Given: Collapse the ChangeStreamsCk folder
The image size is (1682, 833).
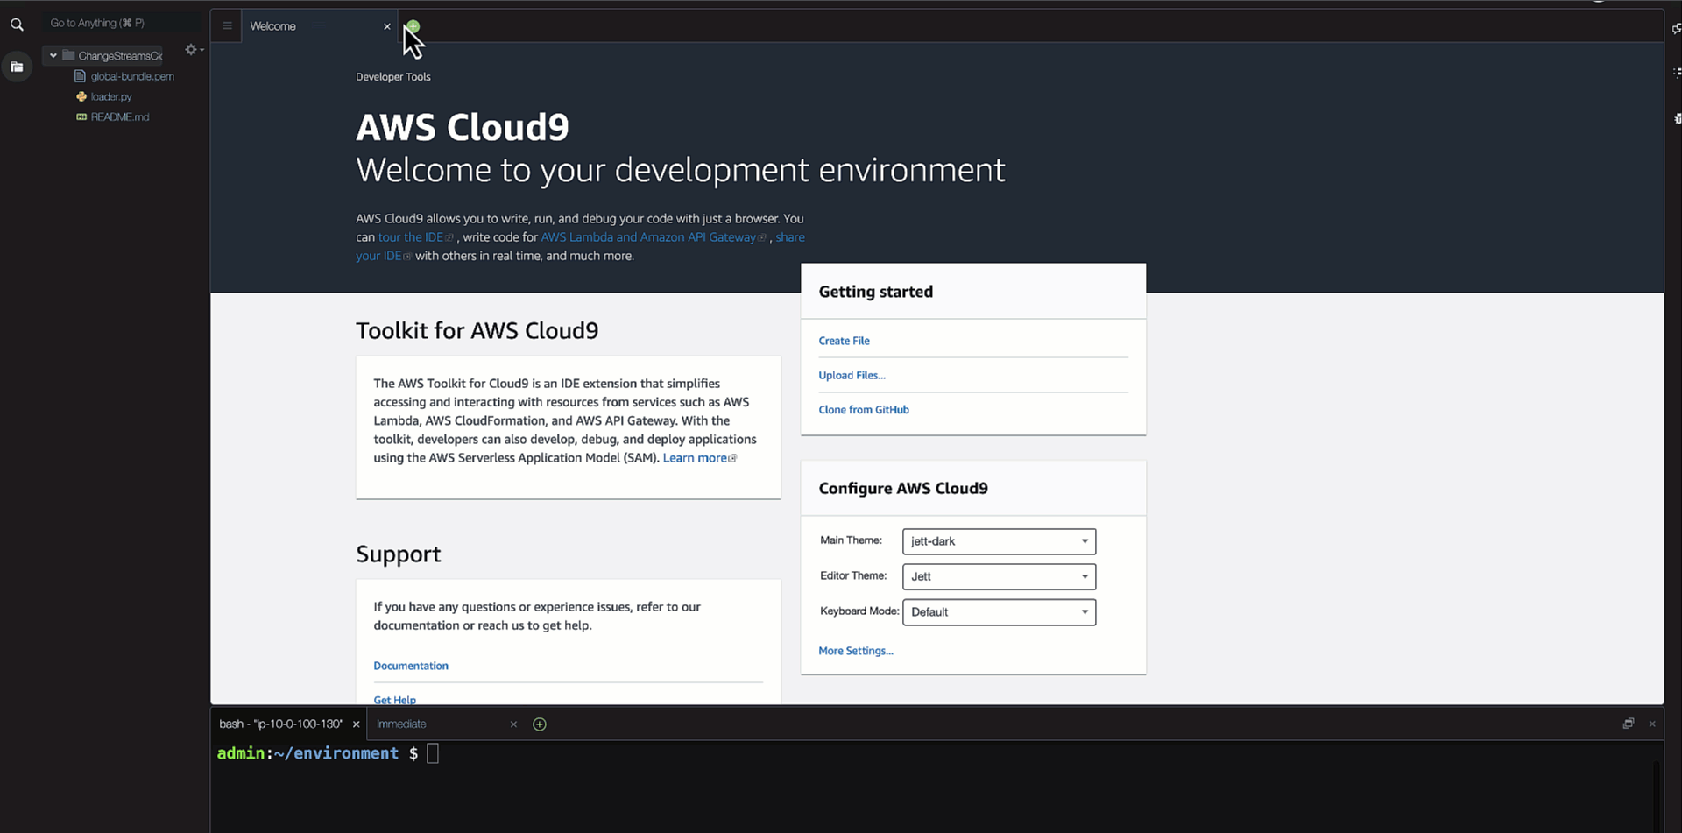Looking at the screenshot, I should [x=53, y=55].
